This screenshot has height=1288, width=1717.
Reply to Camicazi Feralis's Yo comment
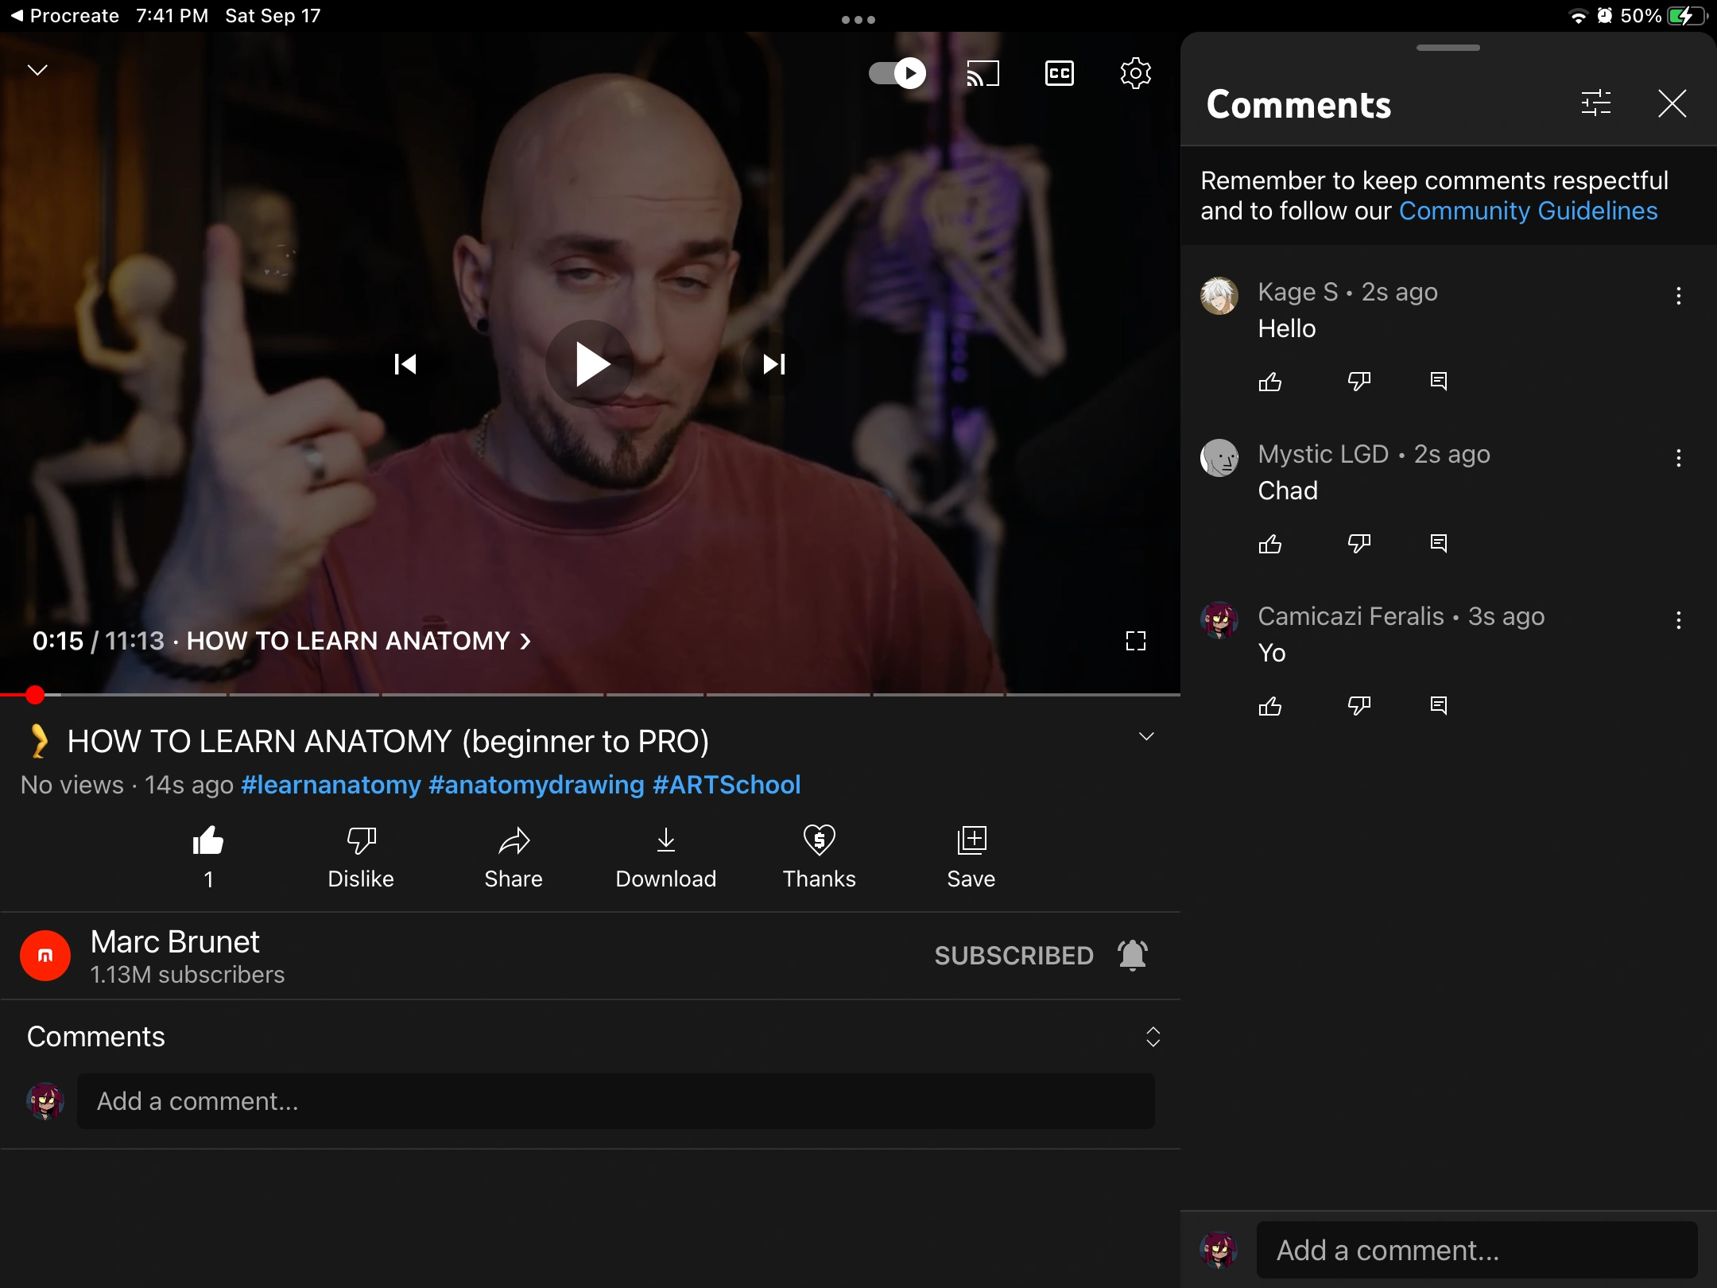(x=1438, y=706)
